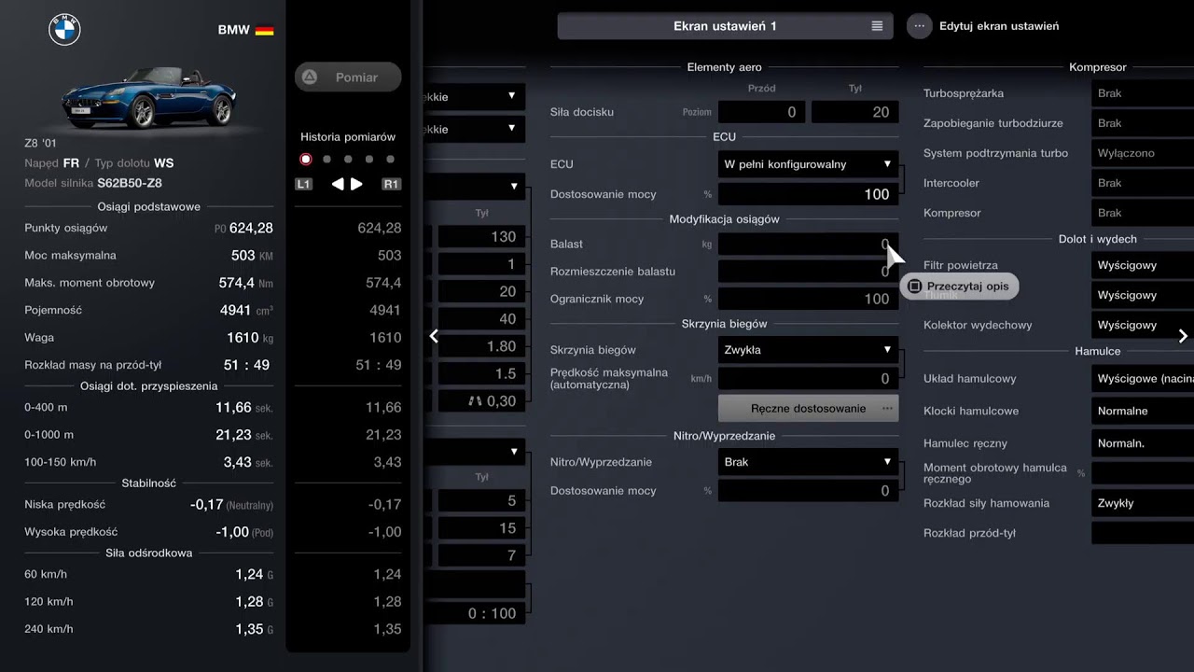Select the fifth measurement history dot
Screen dimensions: 1194x672
coord(390,160)
